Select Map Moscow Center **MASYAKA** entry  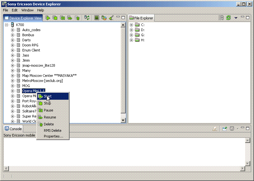[x=50, y=76]
